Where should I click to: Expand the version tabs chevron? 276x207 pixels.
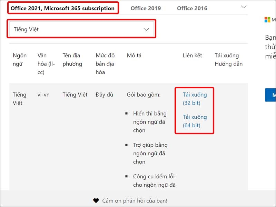point(244,7)
